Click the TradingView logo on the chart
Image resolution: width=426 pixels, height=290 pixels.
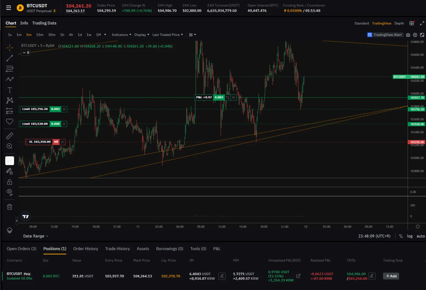[26, 216]
